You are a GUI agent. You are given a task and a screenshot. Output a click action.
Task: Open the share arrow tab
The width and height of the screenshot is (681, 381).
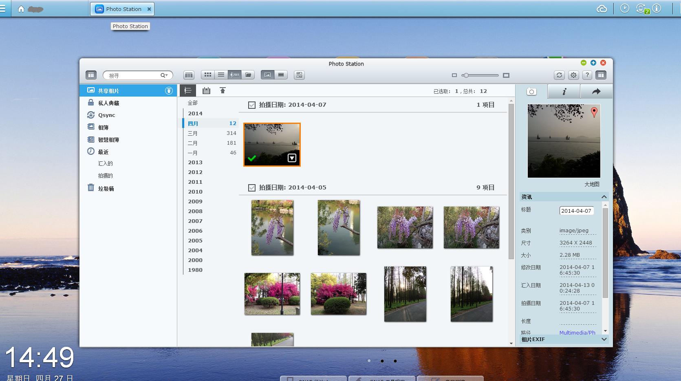596,92
